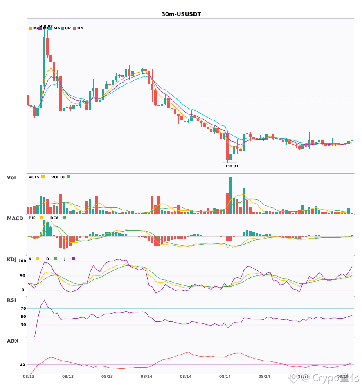The image size is (362, 388).
Task: Click the VOL5 legend text
Action: [34, 177]
